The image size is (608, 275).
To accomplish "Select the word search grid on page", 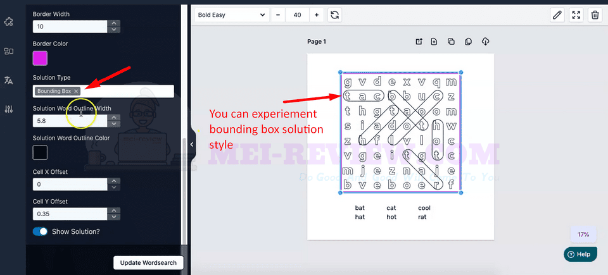I will [x=400, y=133].
